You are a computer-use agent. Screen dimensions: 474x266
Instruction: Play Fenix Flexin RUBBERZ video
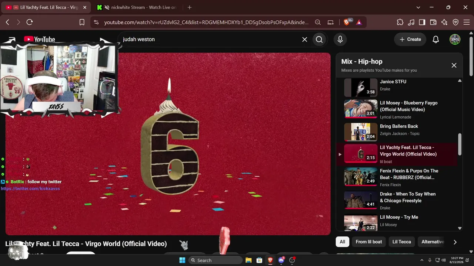[361, 177]
